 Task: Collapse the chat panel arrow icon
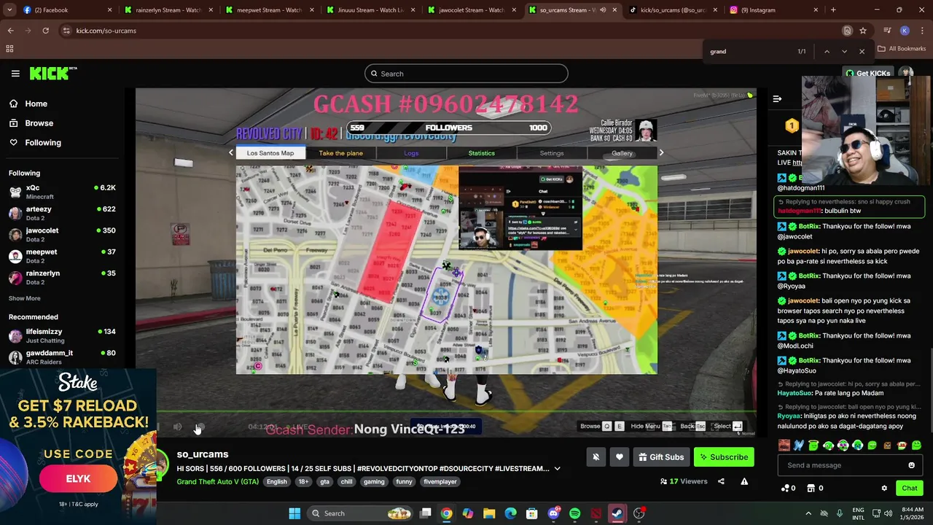777,98
